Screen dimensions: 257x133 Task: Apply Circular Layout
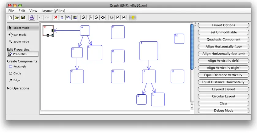click(x=223, y=96)
